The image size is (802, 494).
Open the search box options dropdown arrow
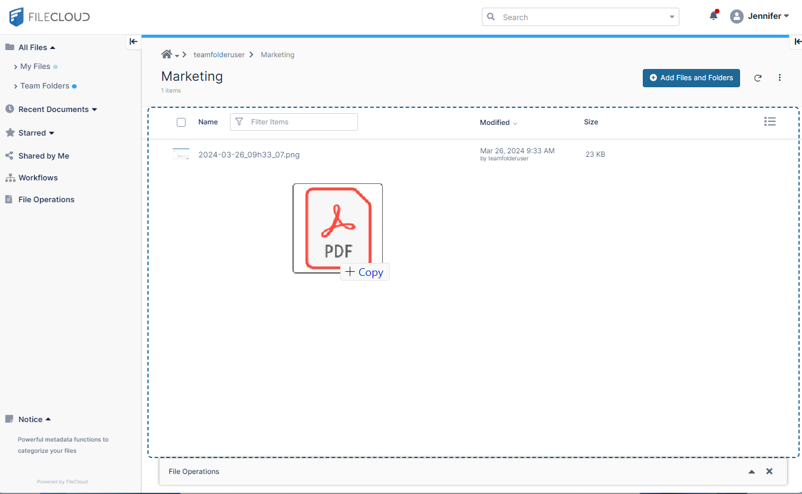[x=672, y=17]
